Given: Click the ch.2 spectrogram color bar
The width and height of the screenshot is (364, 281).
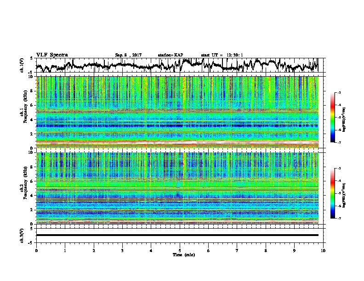Looking at the screenshot, I should point(332,193).
